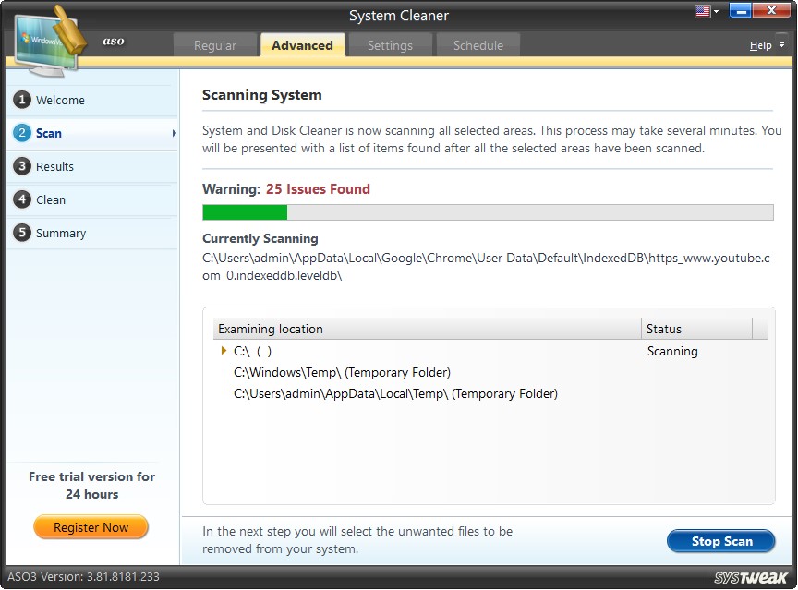Click the Welcome step icon
This screenshot has width=798, height=590.
pos(22,100)
